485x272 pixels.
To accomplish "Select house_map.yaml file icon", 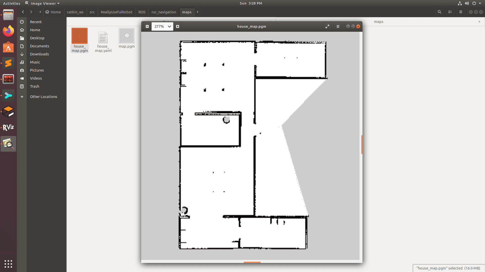I will point(103,38).
